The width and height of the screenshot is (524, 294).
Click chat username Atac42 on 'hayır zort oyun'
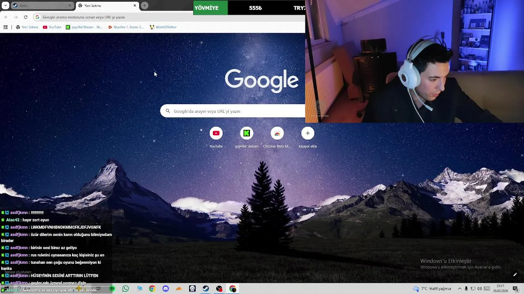(12, 220)
